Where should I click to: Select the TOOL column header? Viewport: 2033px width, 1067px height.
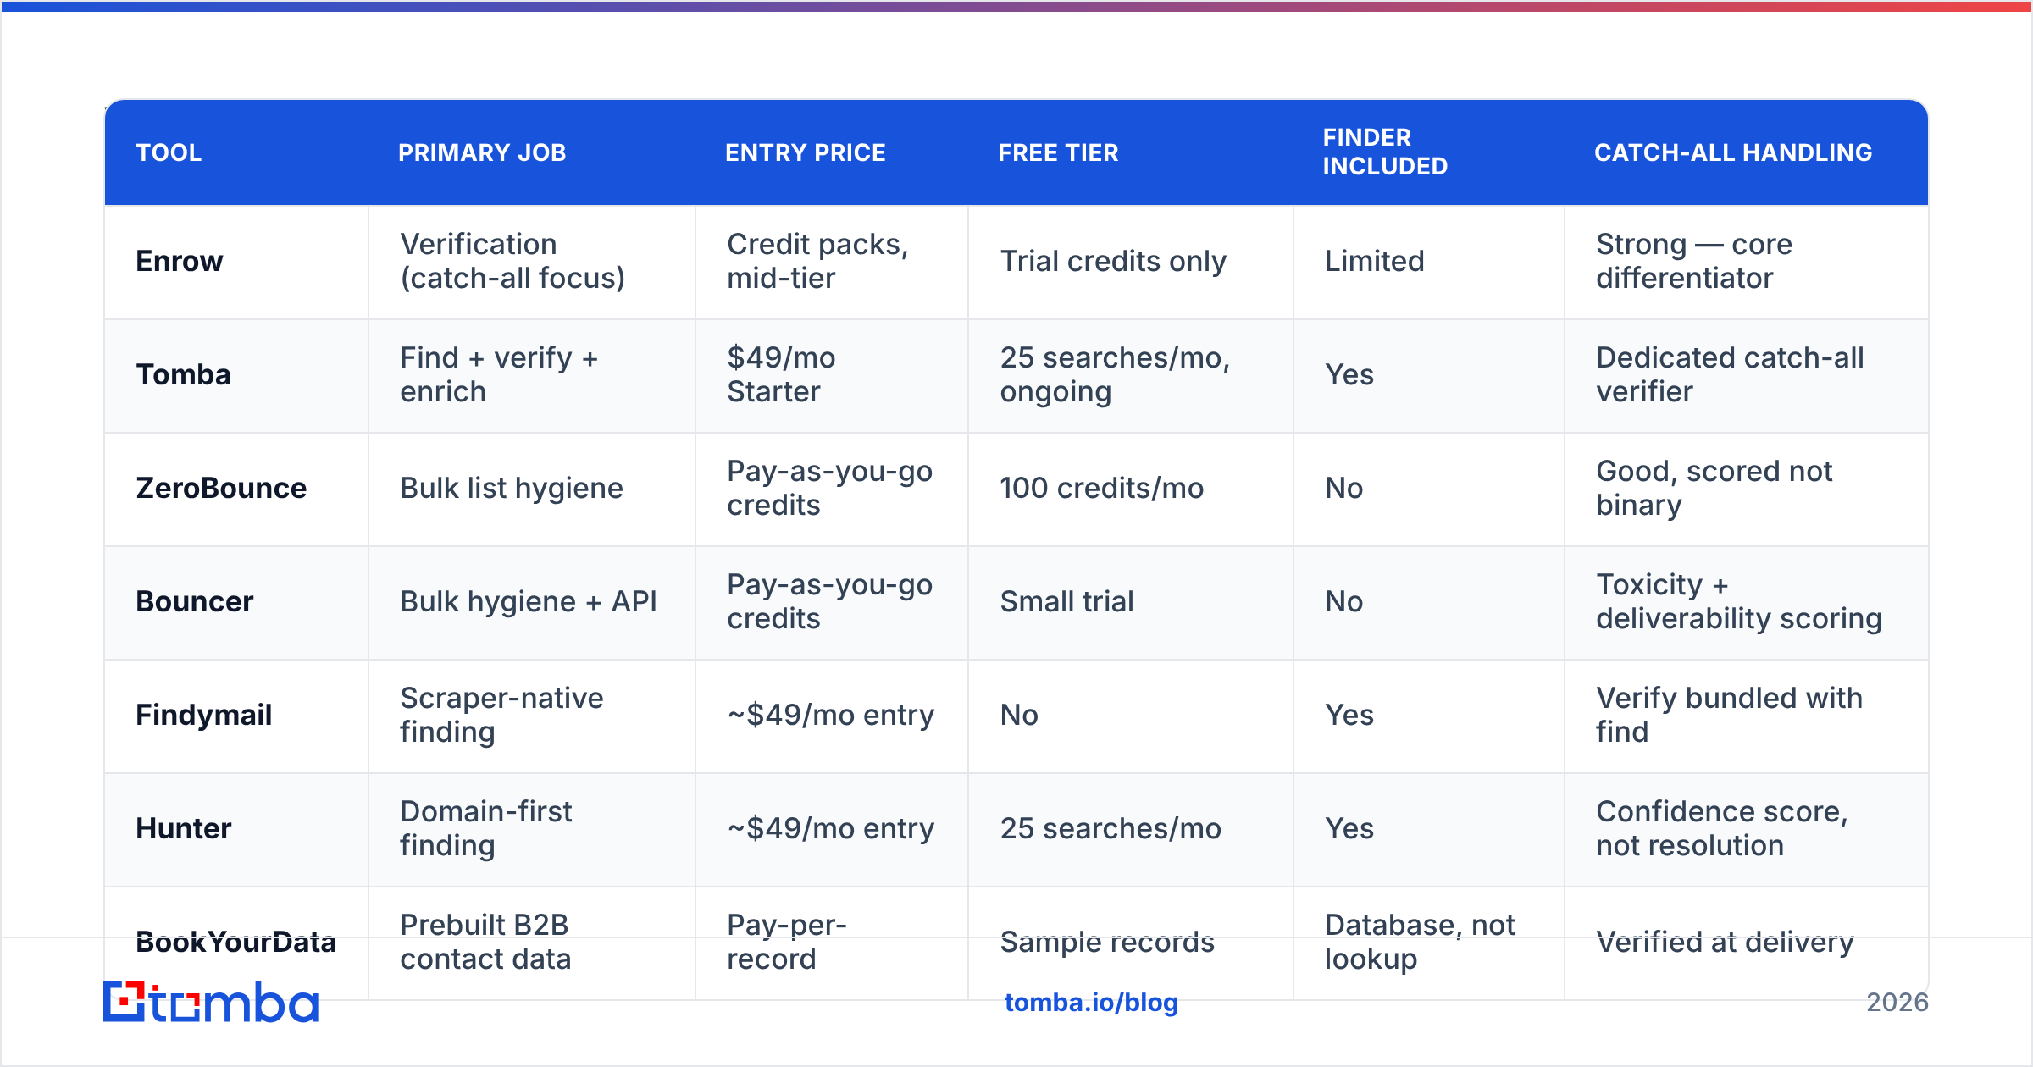169,152
